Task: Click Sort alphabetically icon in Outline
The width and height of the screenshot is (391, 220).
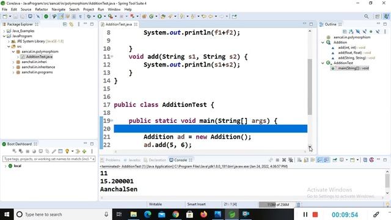Action: [351, 31]
